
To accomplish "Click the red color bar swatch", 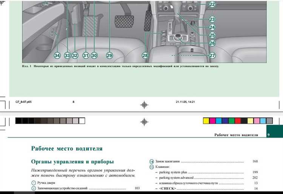I will [238, 121].
